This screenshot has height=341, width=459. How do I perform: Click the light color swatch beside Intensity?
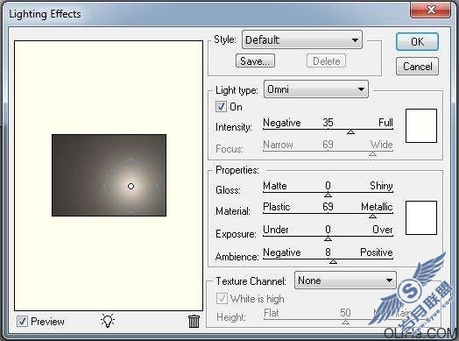pos(421,125)
